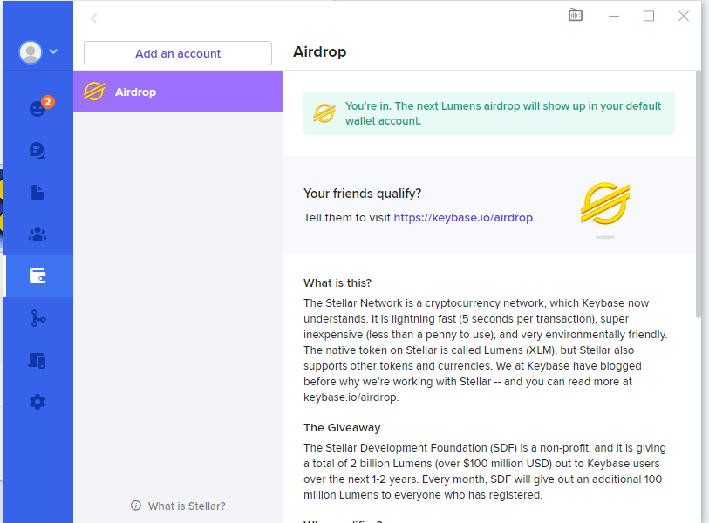The image size is (709, 523).
Task: Click the radio icon in title bar
Action: click(x=576, y=16)
